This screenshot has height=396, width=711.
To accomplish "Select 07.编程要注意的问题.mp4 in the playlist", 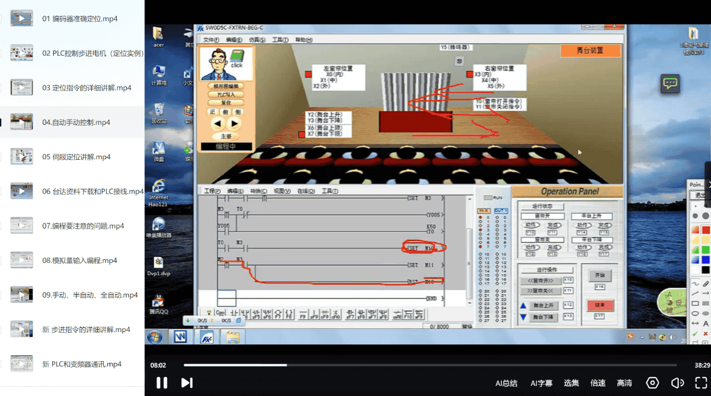I will point(83,226).
